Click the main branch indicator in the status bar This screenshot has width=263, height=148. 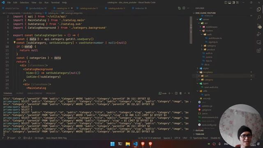12,138
